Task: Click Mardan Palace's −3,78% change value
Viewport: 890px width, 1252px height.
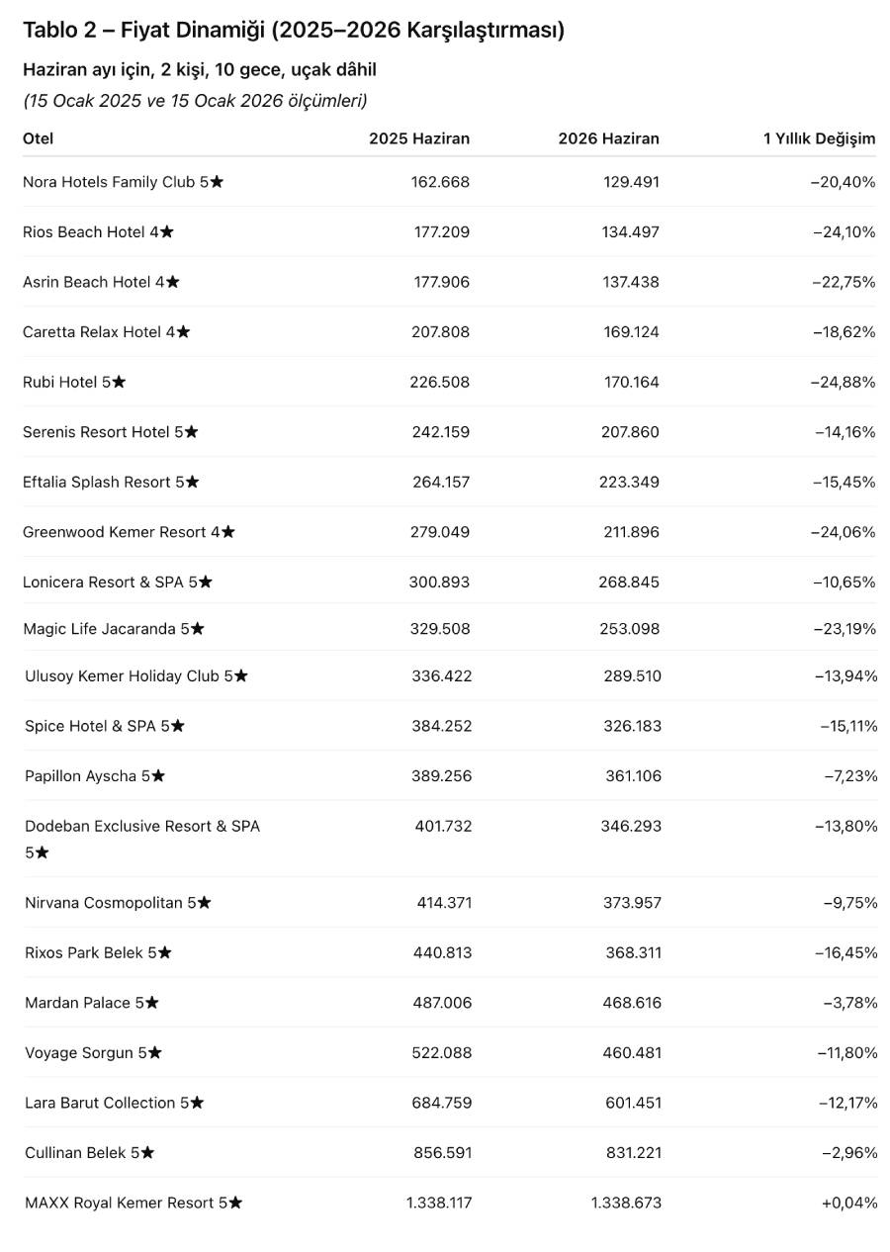Action: click(849, 1003)
